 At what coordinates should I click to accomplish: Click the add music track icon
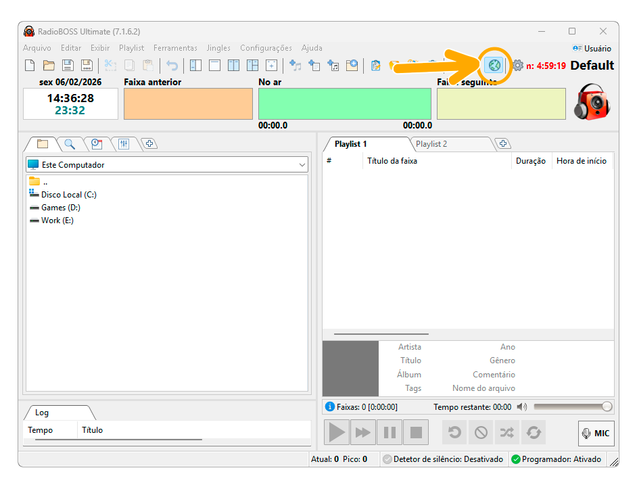(296, 66)
